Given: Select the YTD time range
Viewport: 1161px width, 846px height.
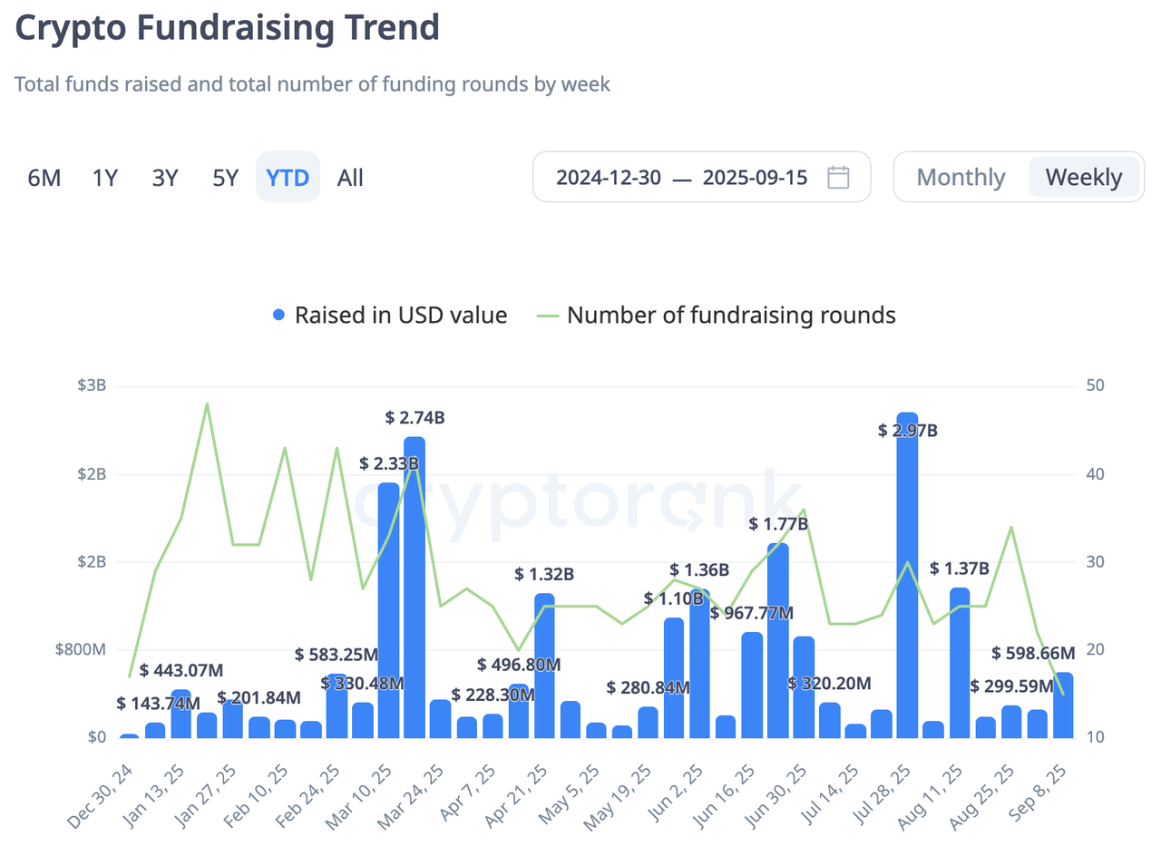Looking at the screenshot, I should [x=288, y=178].
